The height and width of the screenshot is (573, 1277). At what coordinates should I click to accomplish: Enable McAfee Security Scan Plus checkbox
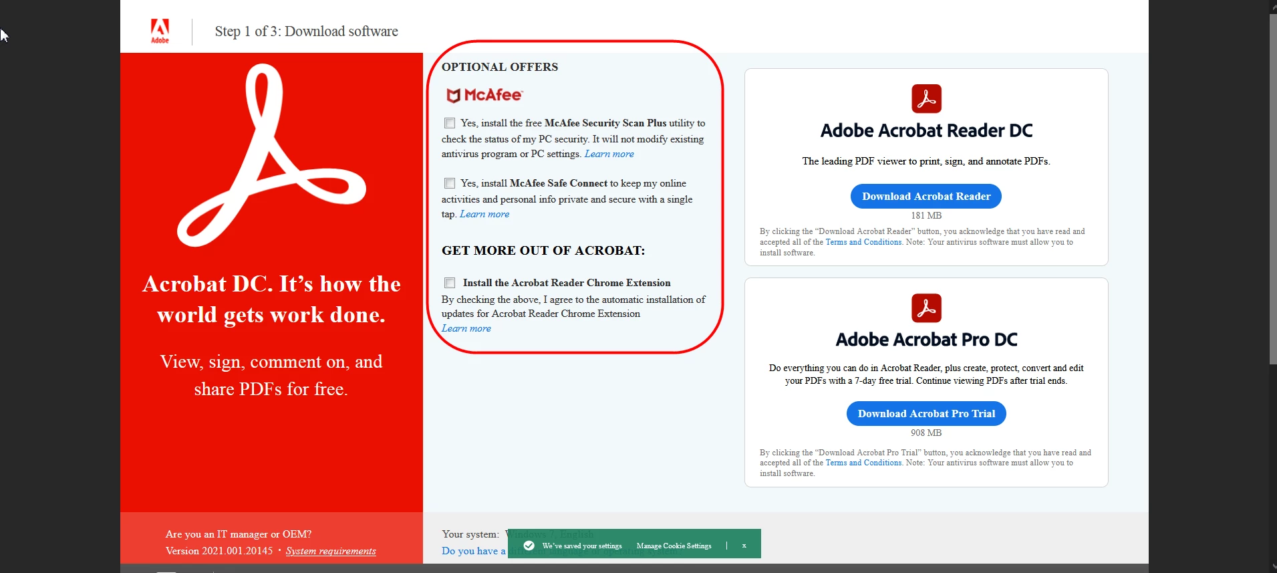[x=450, y=123]
